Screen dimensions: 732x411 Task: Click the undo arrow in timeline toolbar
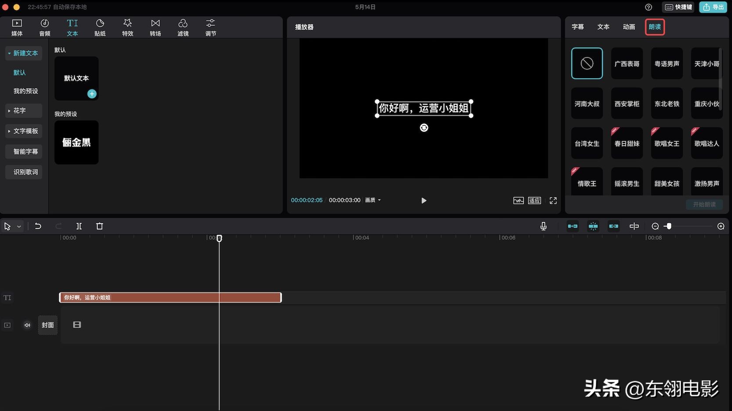(38, 226)
